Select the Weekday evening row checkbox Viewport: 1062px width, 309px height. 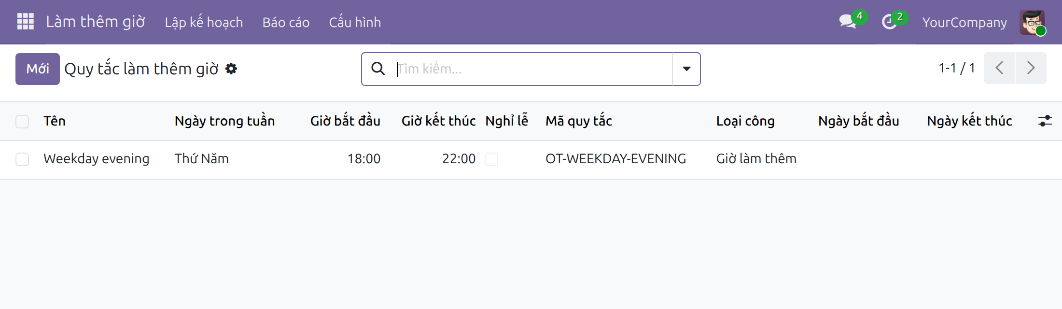[x=22, y=159]
